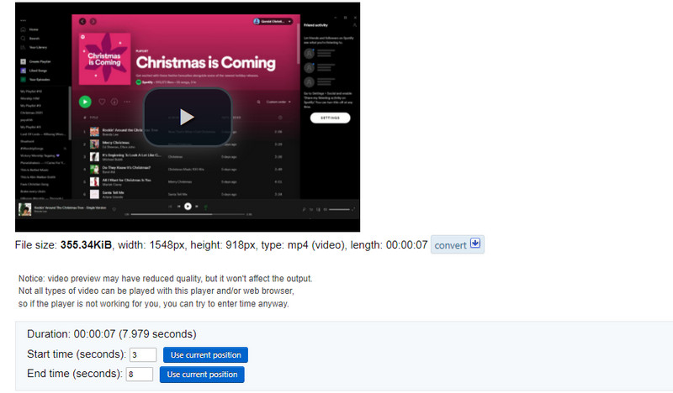Click the back arrow in the playlist header
Viewport: 673px width, 393px height.
tap(82, 20)
